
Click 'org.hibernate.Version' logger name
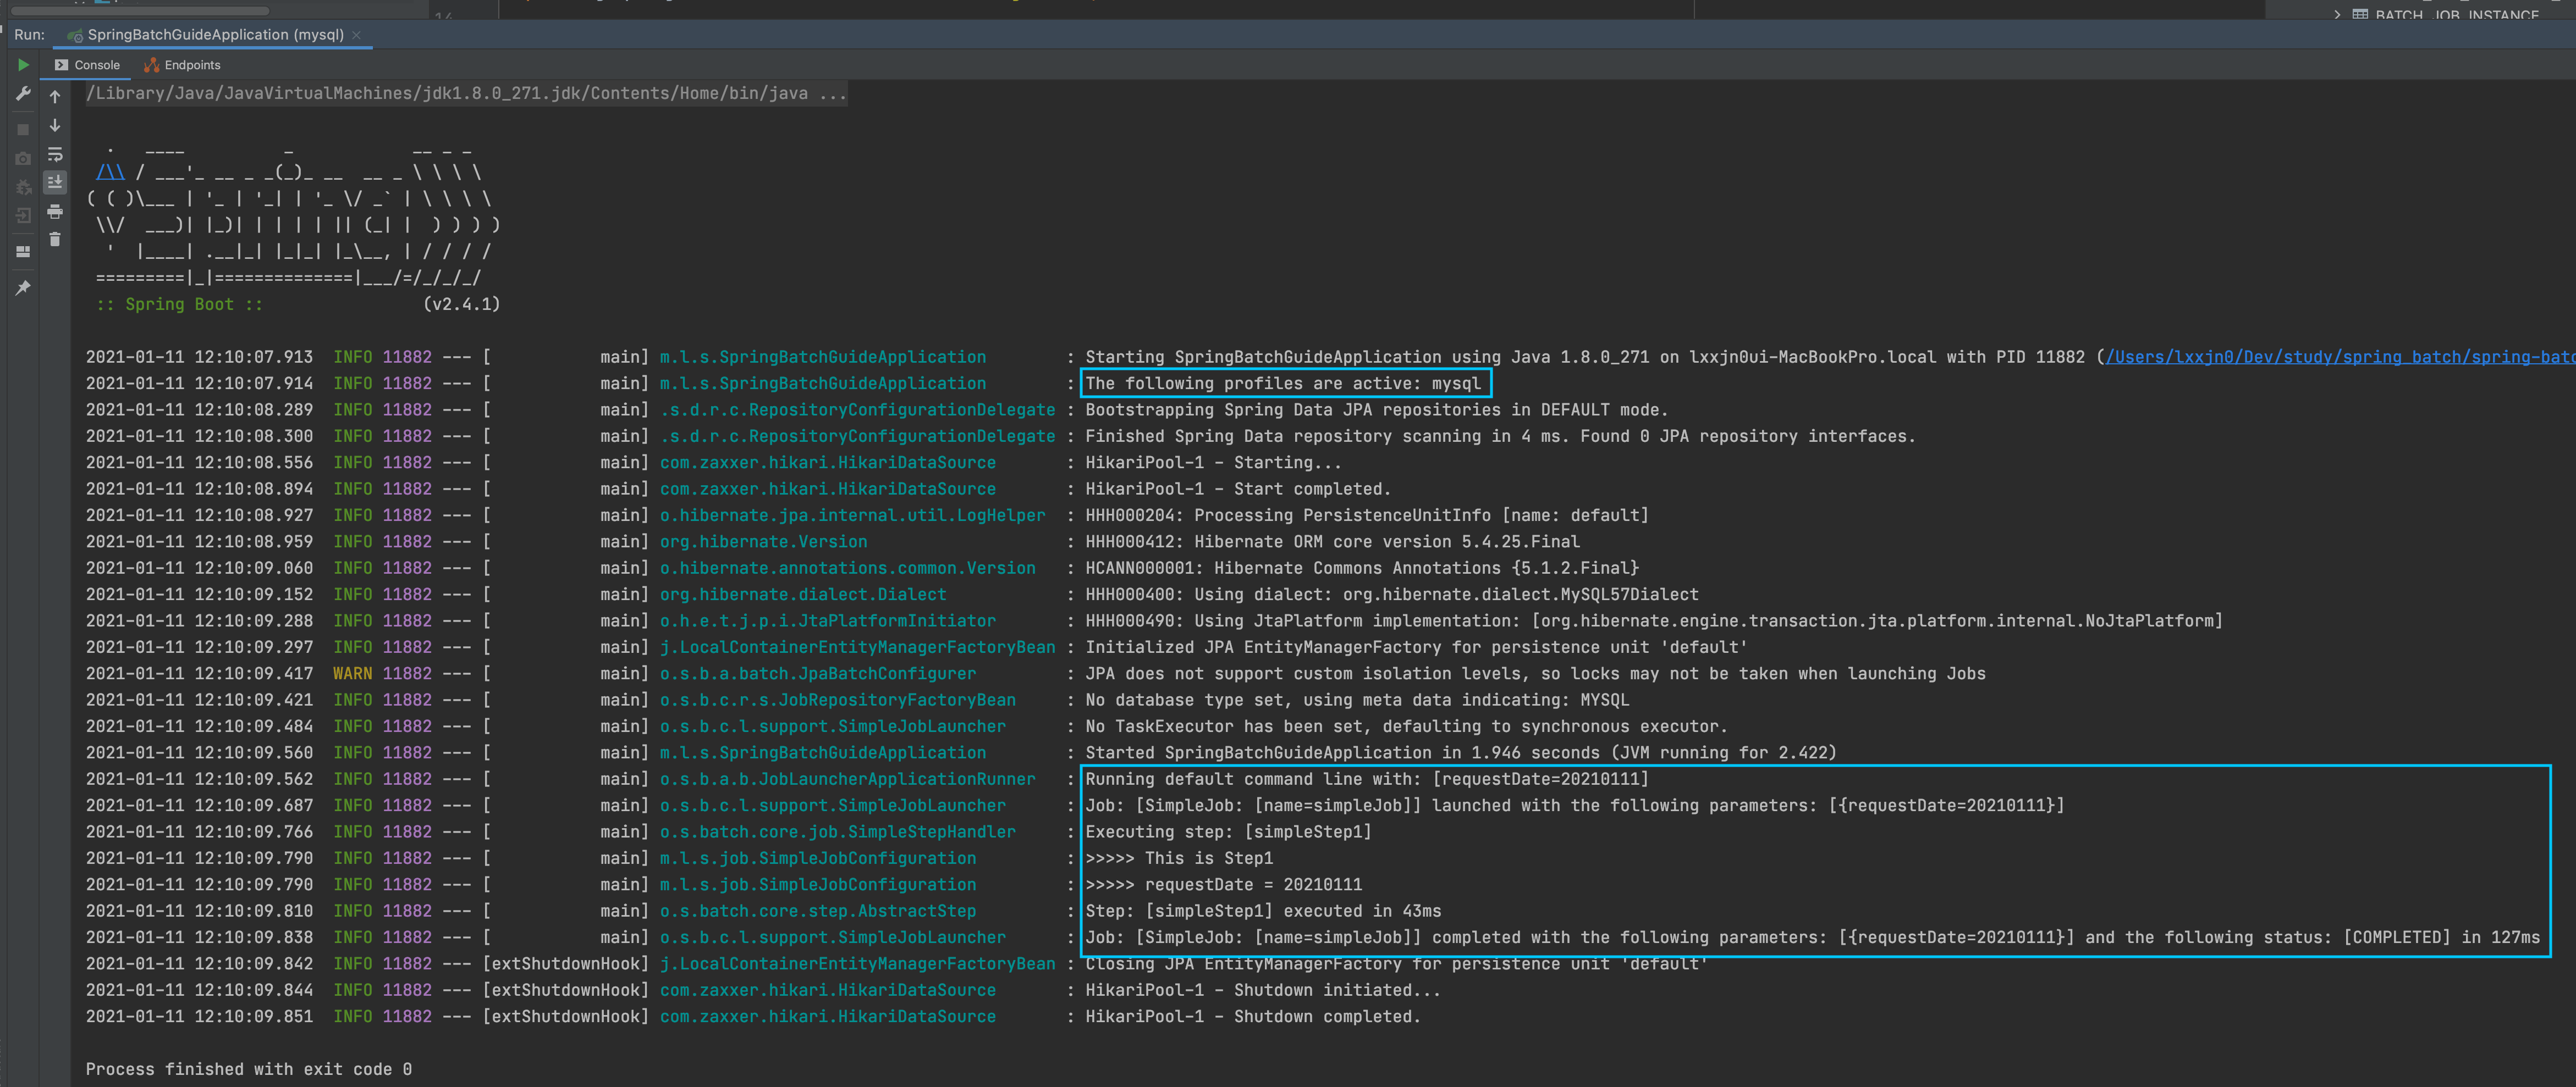click(x=763, y=542)
